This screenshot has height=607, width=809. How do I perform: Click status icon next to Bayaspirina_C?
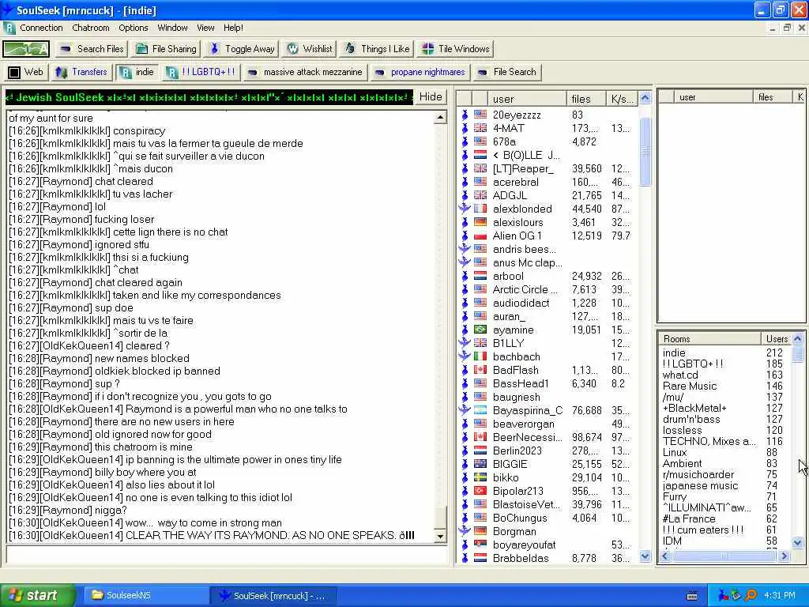click(465, 410)
